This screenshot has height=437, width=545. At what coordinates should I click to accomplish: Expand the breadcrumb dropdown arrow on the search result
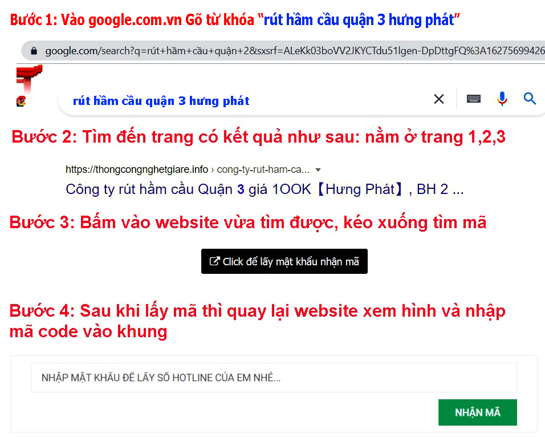tap(319, 169)
